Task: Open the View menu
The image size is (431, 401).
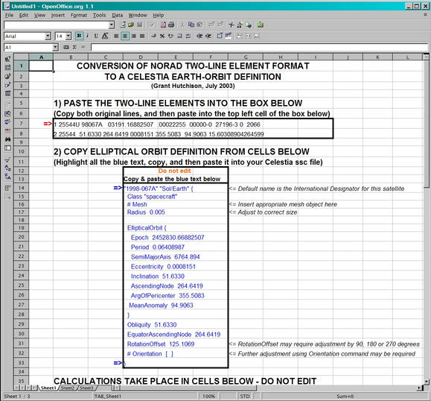Action: tap(39, 15)
